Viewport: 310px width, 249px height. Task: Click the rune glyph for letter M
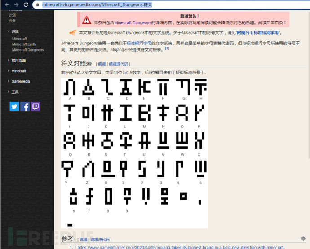145,113
